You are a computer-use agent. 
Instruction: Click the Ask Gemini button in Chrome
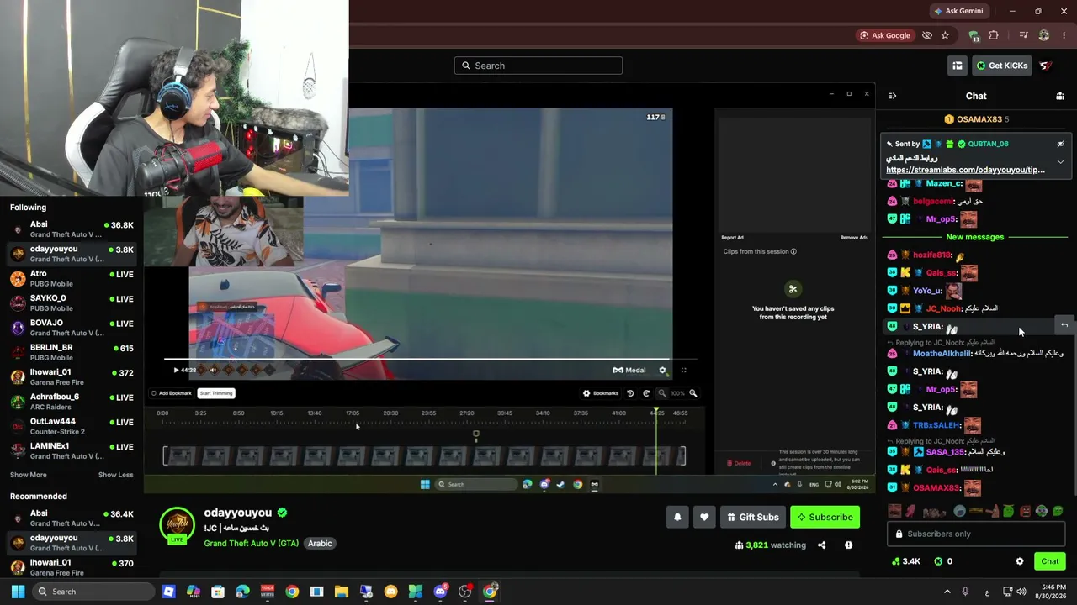point(958,11)
